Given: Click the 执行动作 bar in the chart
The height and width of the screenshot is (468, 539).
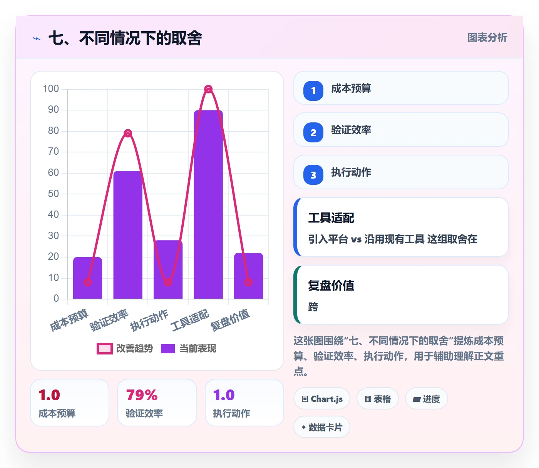Looking at the screenshot, I should [x=168, y=269].
